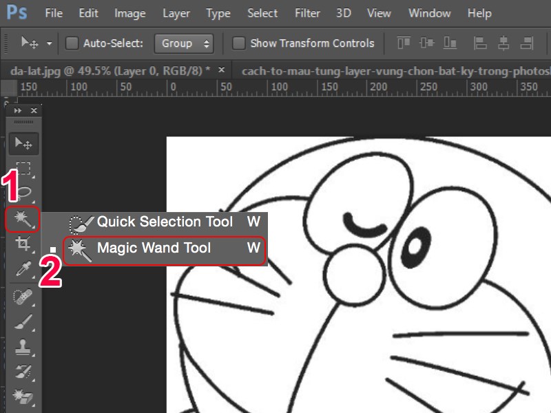Image resolution: width=551 pixels, height=413 pixels.
Task: Click Align Top Edges icon
Action: pos(404,43)
